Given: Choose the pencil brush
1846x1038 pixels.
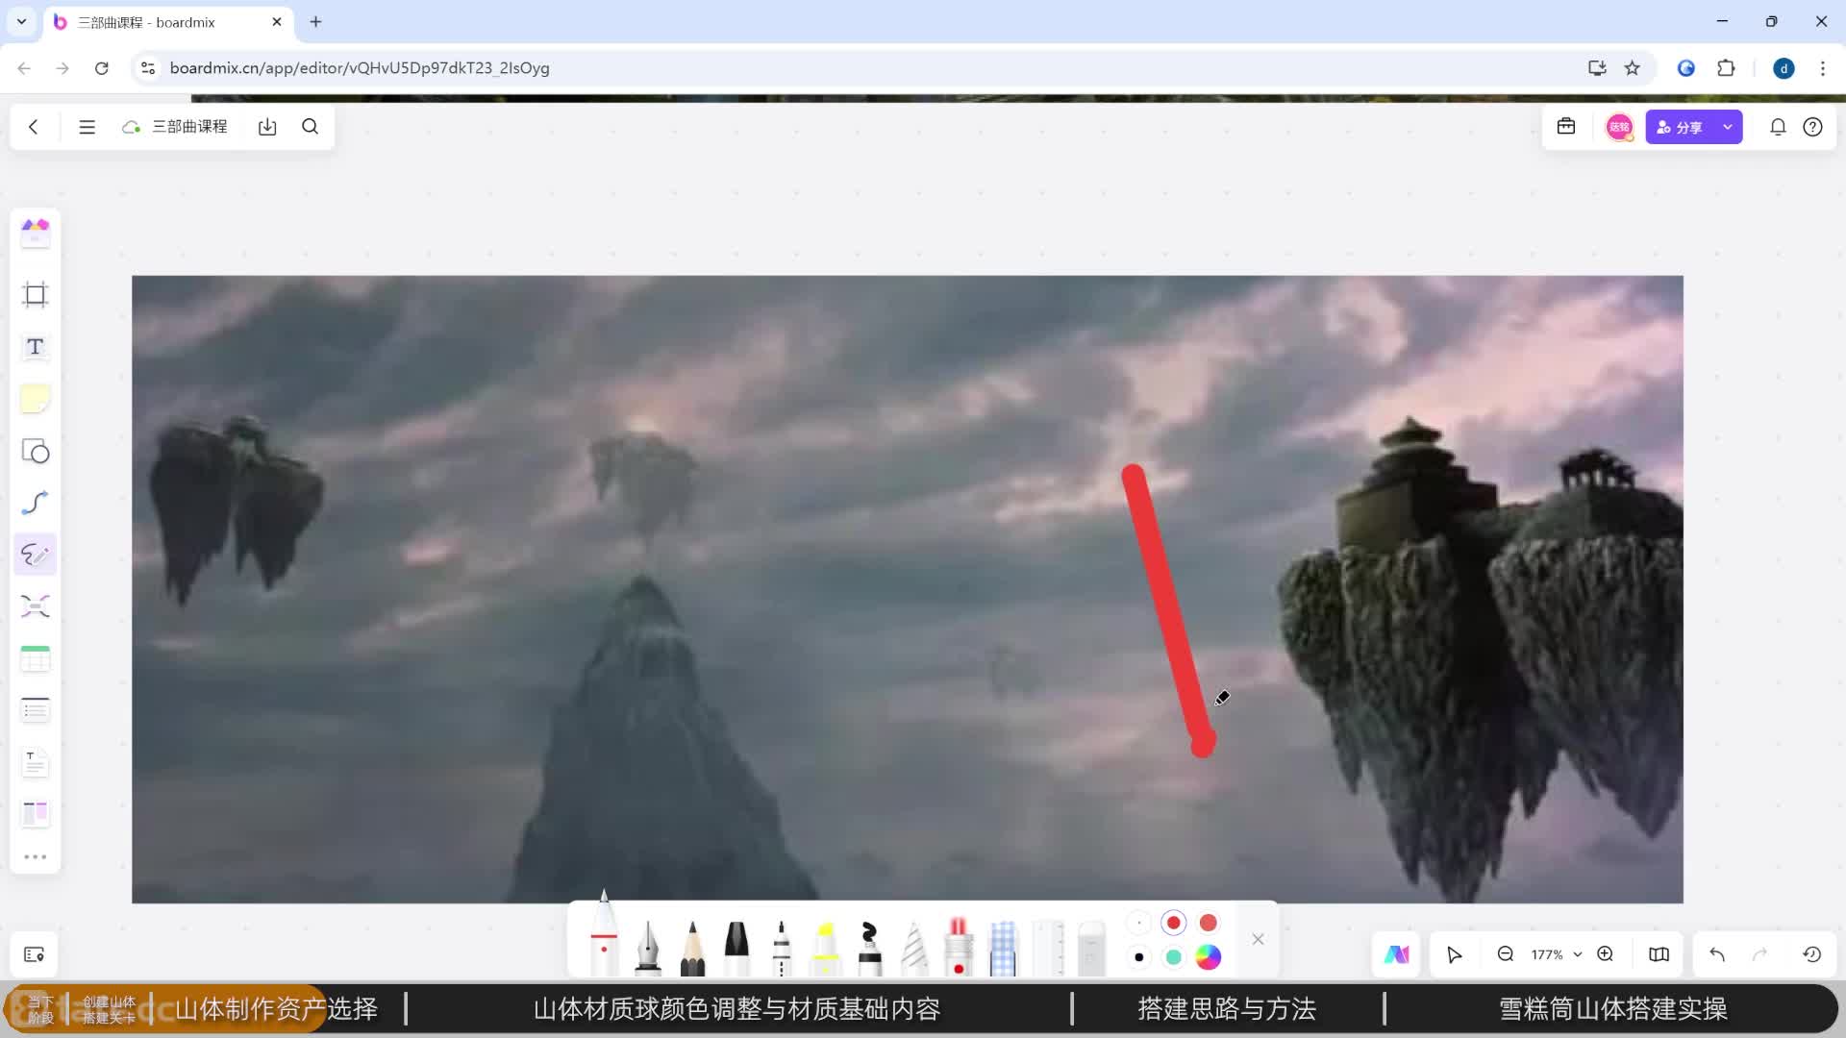Looking at the screenshot, I should [692, 948].
